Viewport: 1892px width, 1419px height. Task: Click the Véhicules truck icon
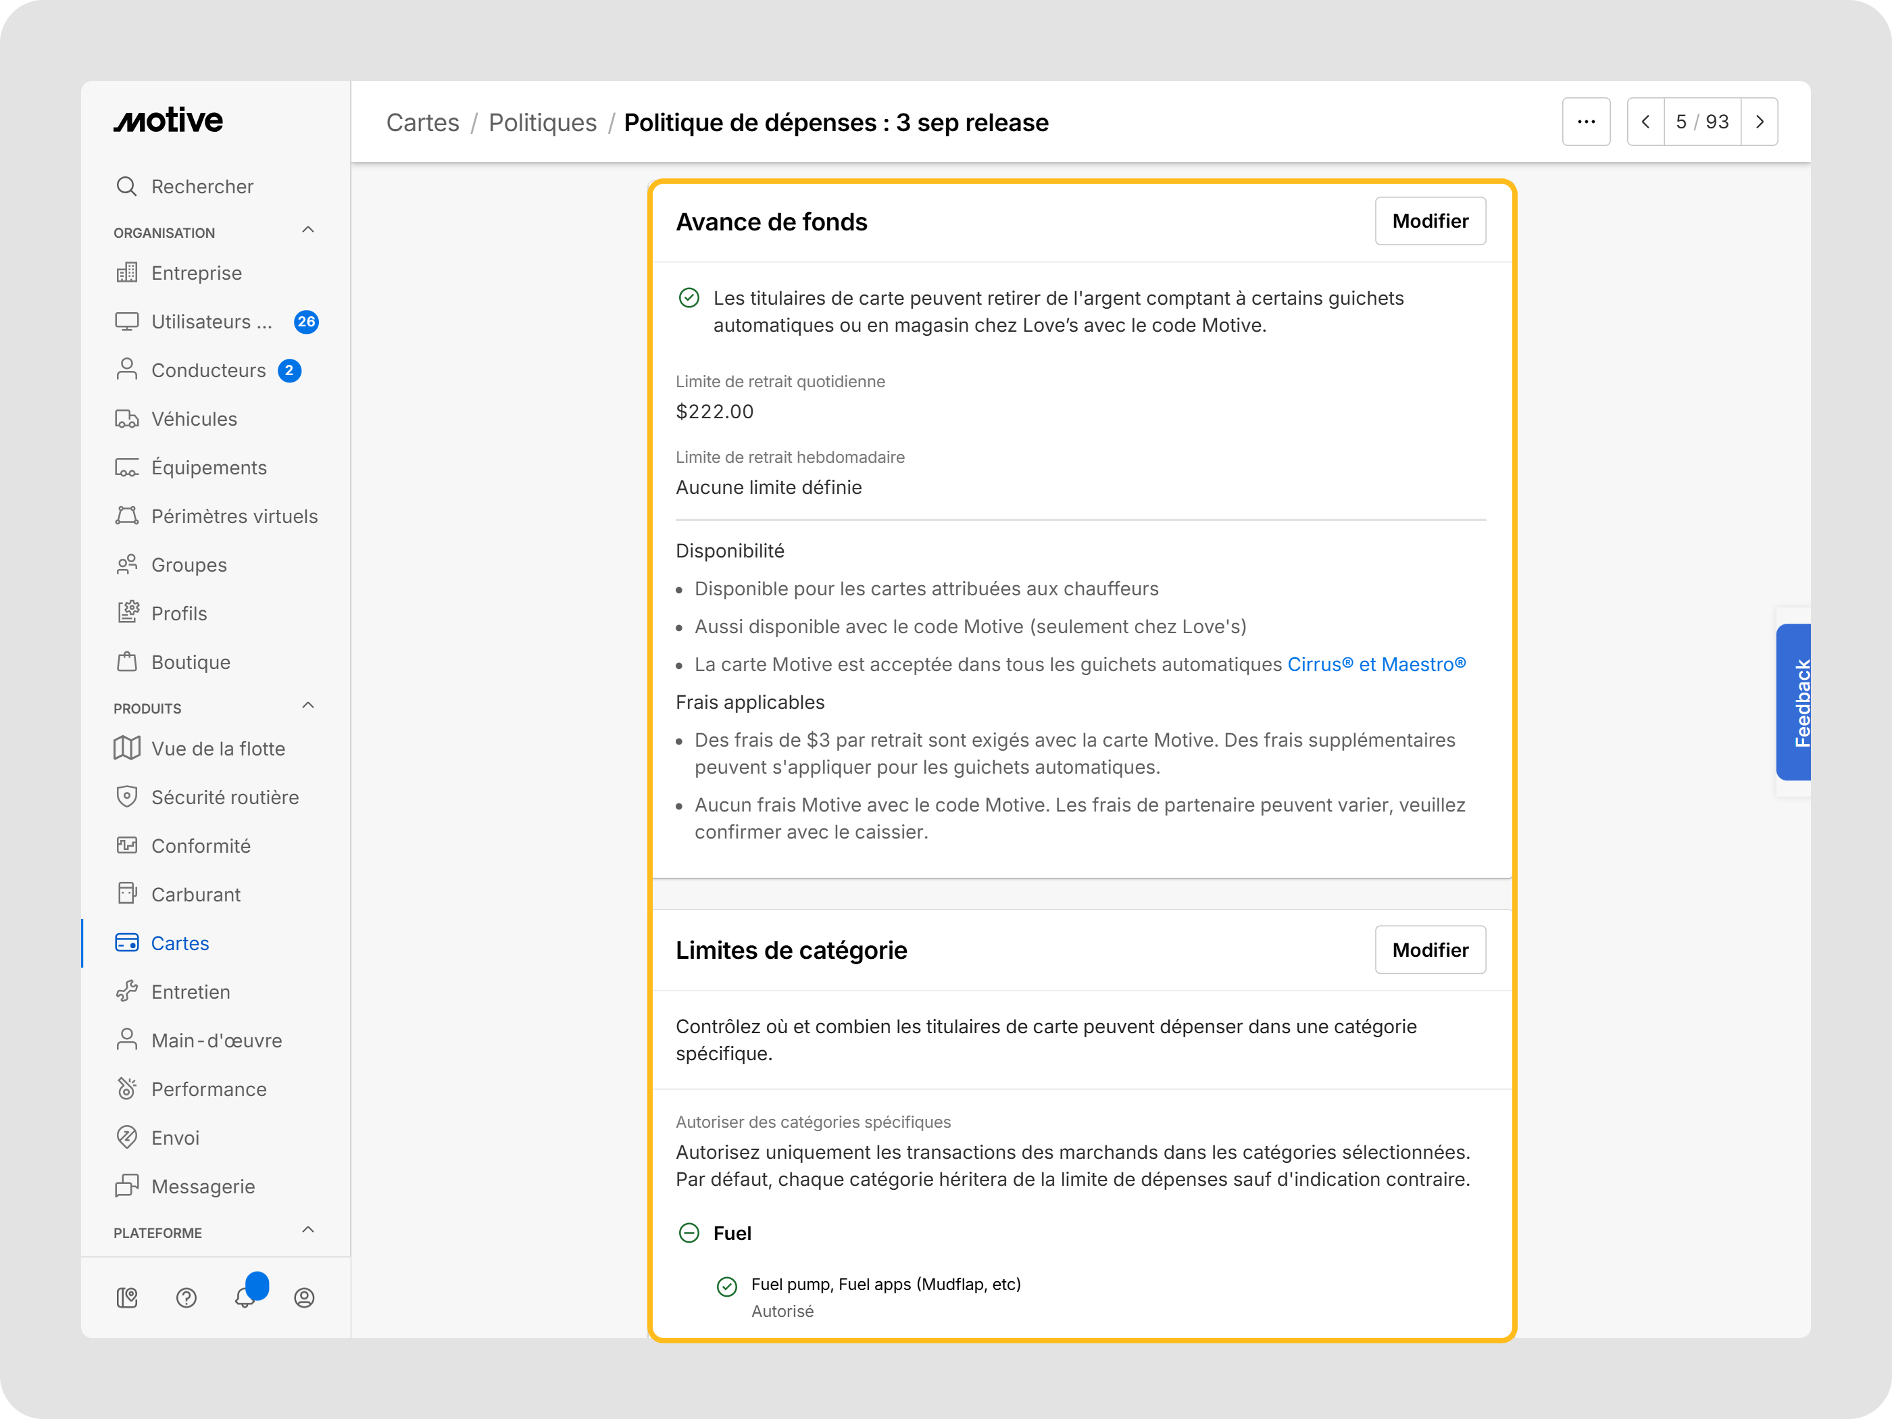[126, 419]
